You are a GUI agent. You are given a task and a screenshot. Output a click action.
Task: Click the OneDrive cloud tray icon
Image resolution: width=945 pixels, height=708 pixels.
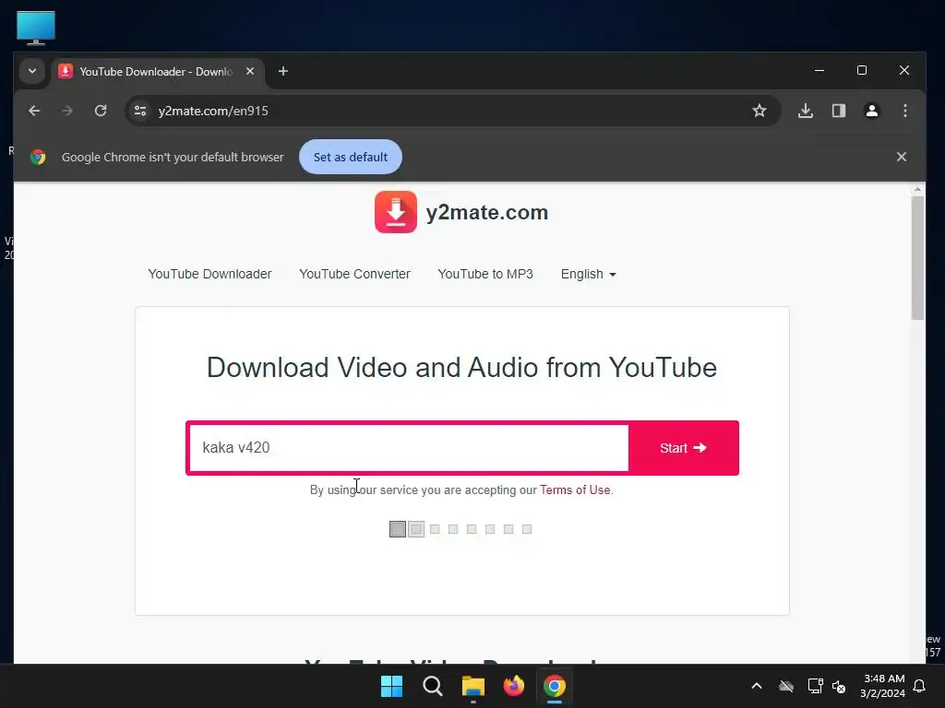[x=786, y=686]
